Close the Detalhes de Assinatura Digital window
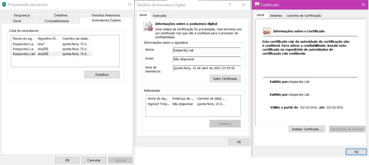369x165 pixels. click(244, 5)
